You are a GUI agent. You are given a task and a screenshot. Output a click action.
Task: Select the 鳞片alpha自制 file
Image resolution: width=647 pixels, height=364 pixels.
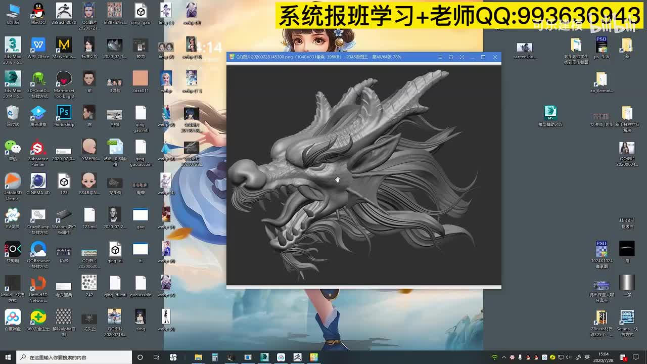[x=64, y=324]
